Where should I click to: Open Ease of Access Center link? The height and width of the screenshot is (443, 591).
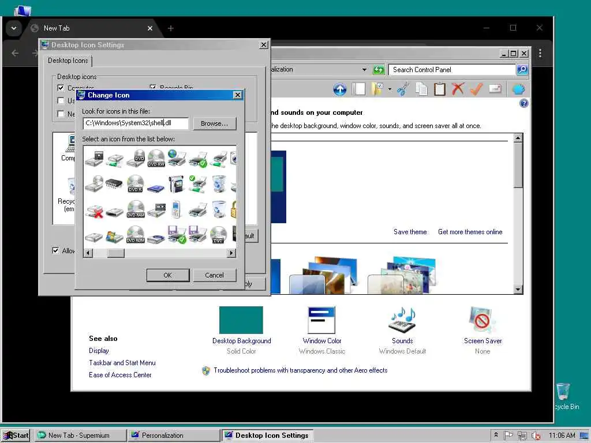tap(120, 375)
